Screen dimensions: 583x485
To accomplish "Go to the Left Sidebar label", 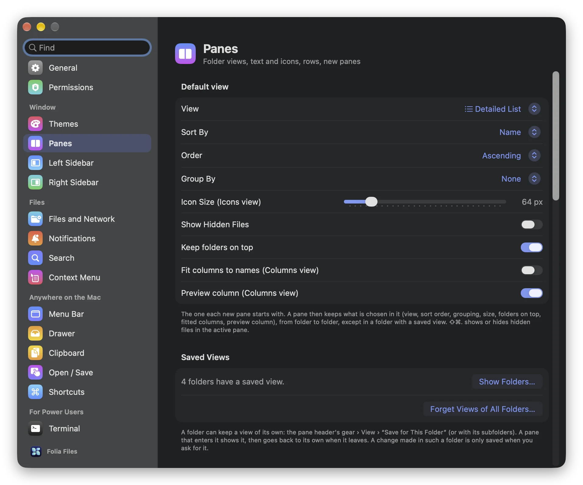I will pyautogui.click(x=71, y=163).
